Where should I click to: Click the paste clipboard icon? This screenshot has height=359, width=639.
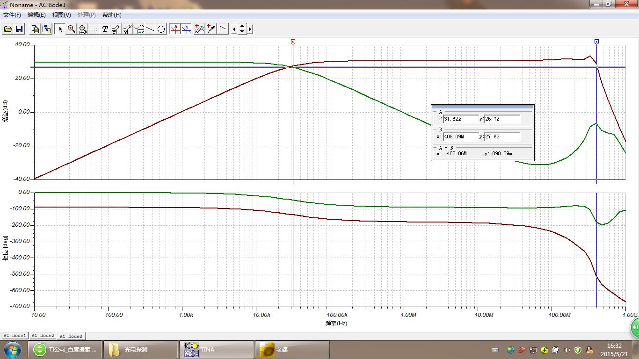coord(46,29)
